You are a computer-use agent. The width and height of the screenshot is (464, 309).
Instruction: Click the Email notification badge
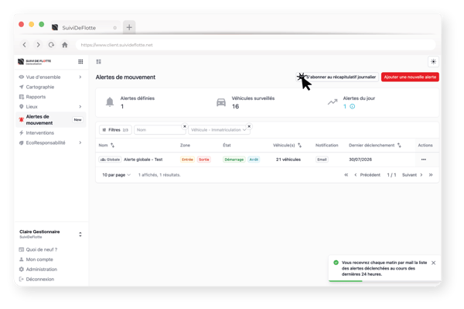pos(322,160)
